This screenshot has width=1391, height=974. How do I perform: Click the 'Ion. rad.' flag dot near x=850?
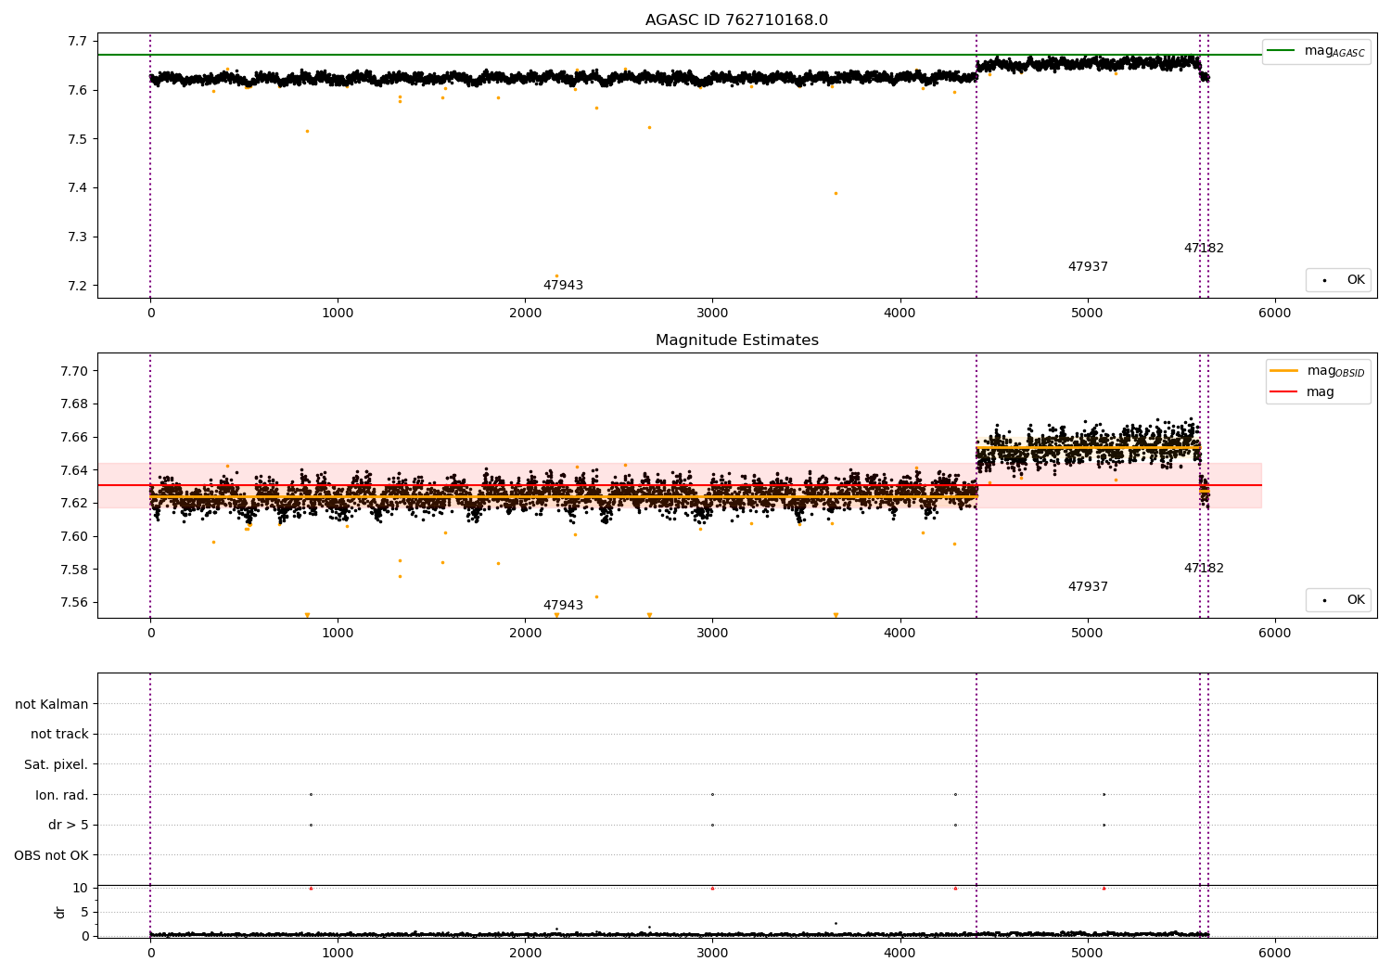(311, 794)
